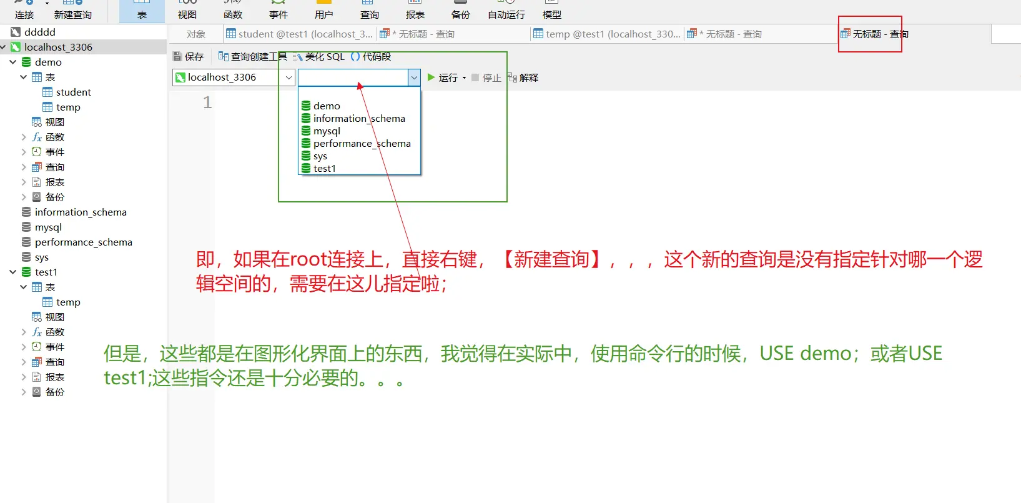Expand the 函数 functions node under demo
The height and width of the screenshot is (503, 1021).
[x=24, y=137]
